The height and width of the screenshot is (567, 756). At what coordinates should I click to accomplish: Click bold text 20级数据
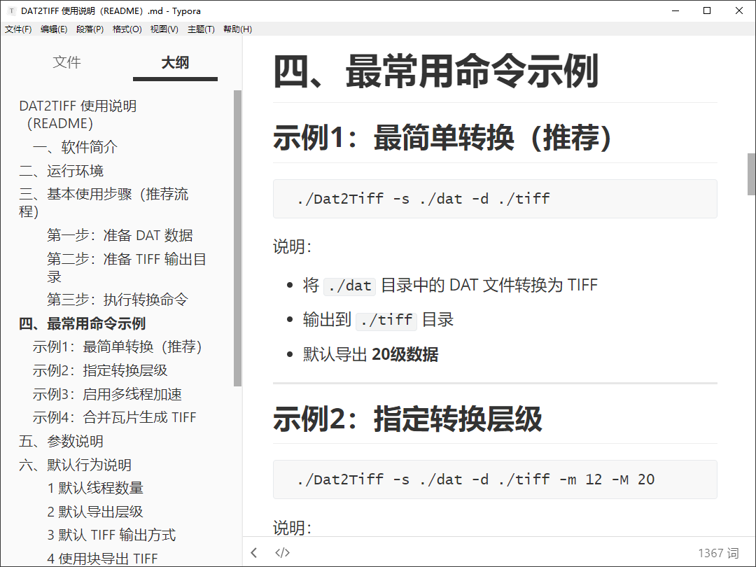coord(405,354)
